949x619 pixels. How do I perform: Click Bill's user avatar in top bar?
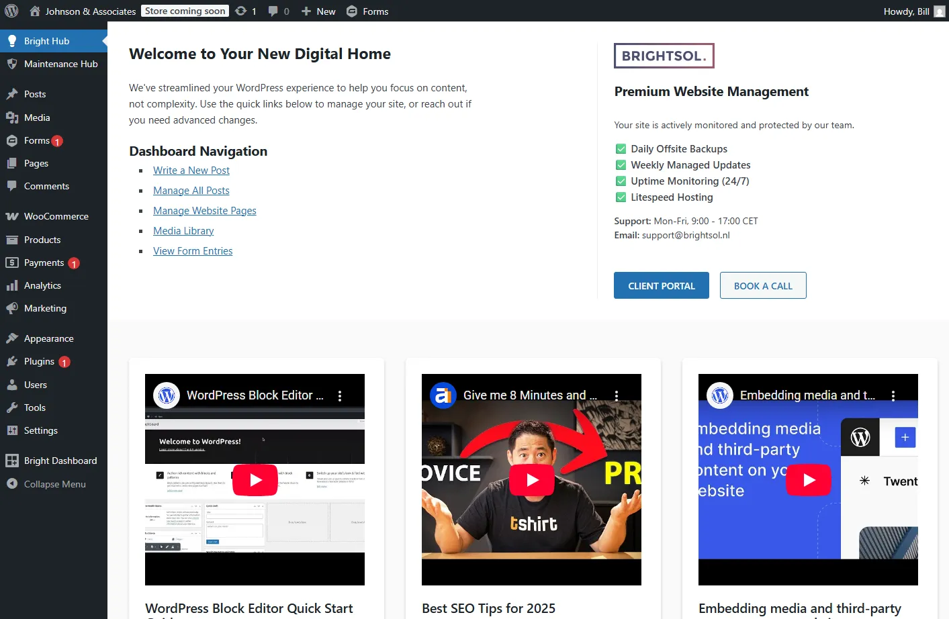tap(939, 11)
